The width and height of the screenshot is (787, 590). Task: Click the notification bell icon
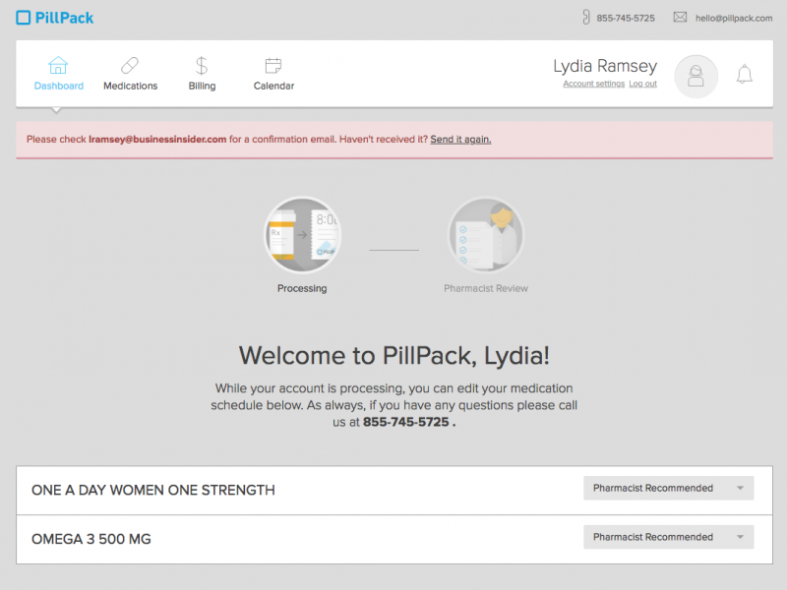point(745,75)
